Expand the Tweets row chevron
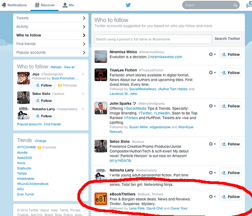Viewport: 252px width, 216px height. pyautogui.click(x=84, y=18)
